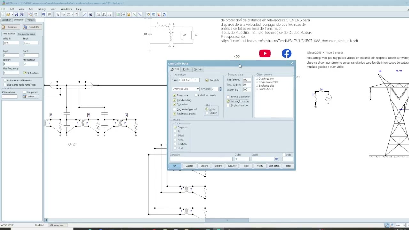
Task: Click the Open folder toolbar icon
Action: click(8, 14)
